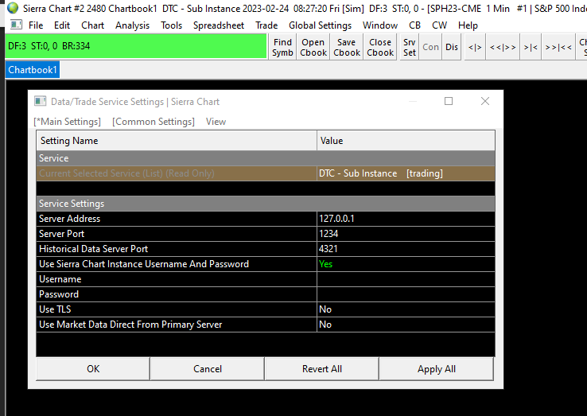This screenshot has height=416, width=587.
Task: Open the Global Settings menu
Action: [x=320, y=25]
